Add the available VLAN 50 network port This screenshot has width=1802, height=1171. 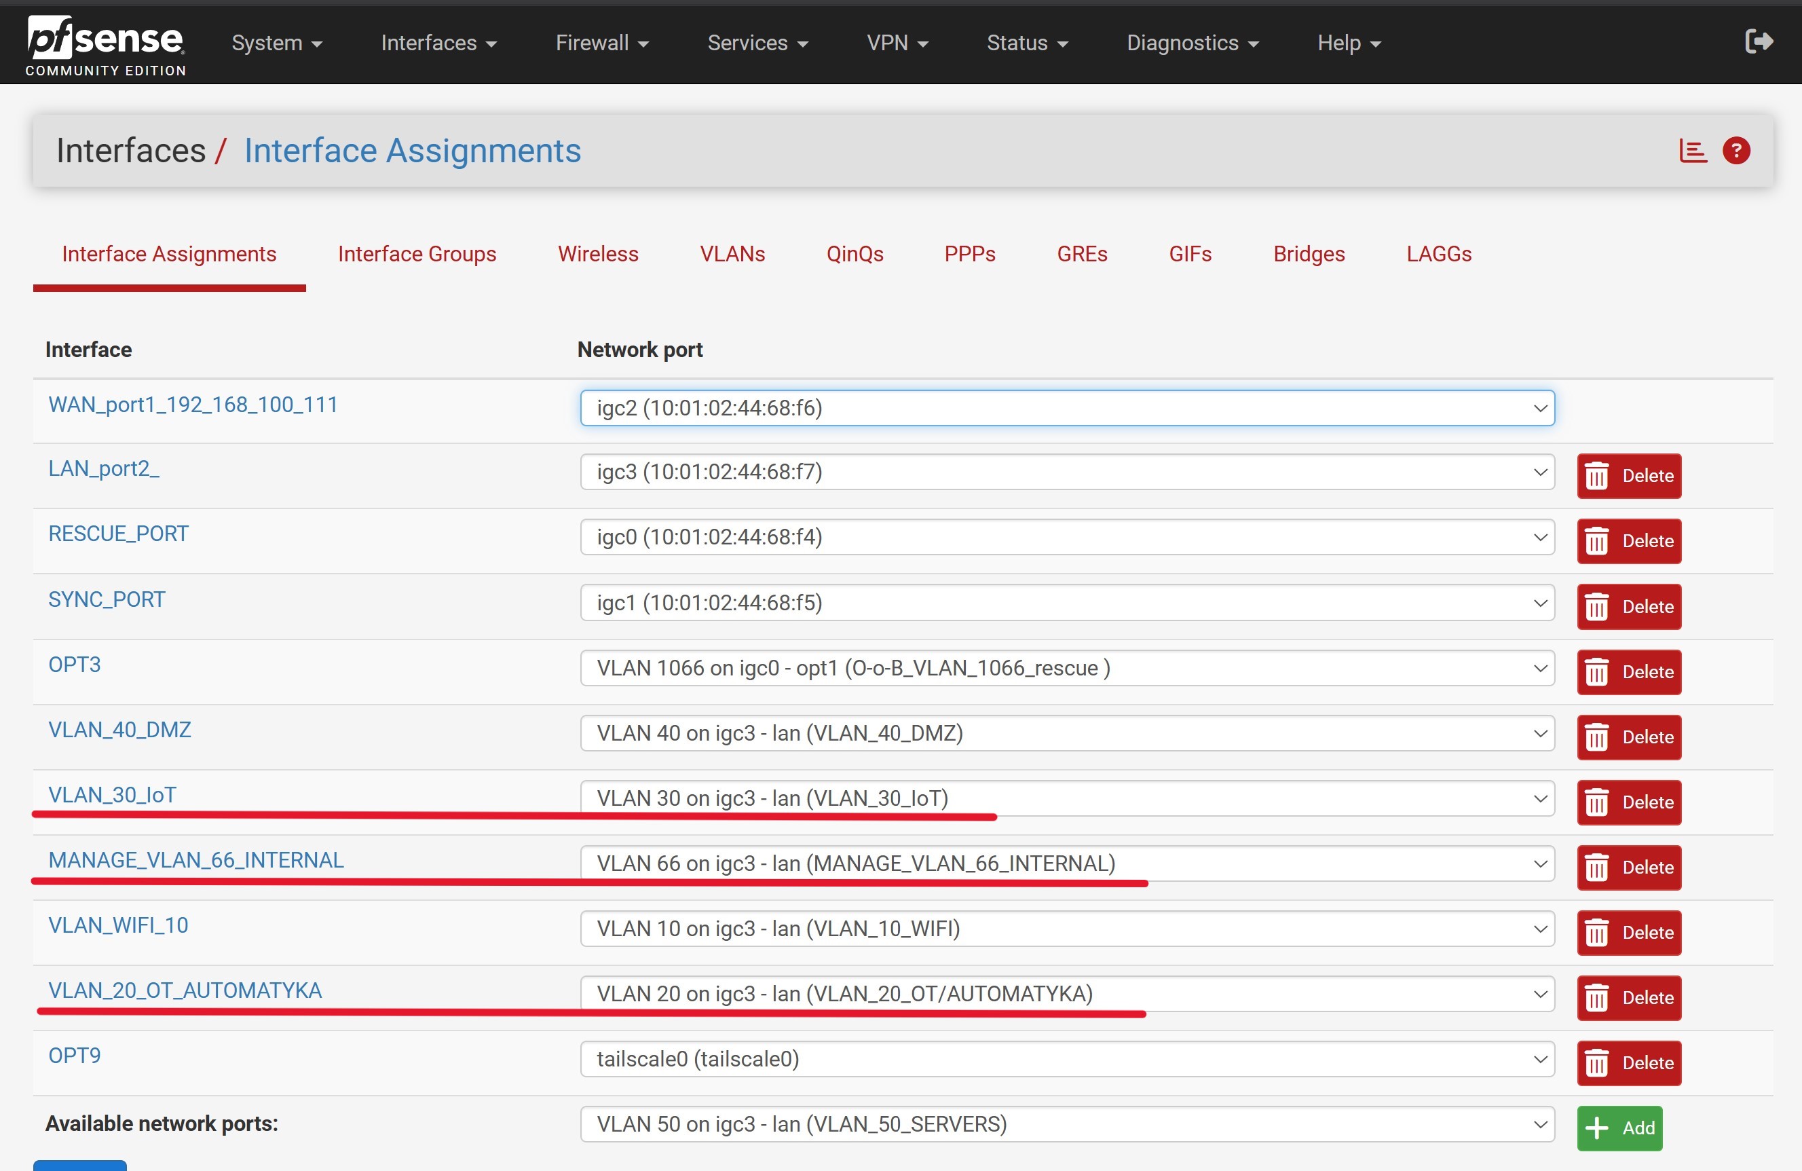[x=1619, y=1128]
